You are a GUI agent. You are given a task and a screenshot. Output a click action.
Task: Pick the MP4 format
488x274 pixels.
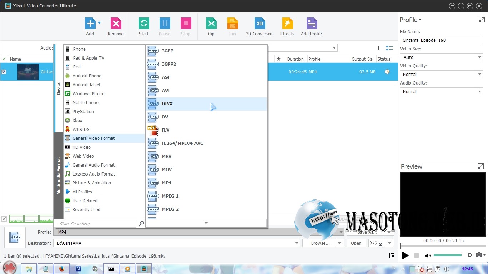pyautogui.click(x=206, y=183)
